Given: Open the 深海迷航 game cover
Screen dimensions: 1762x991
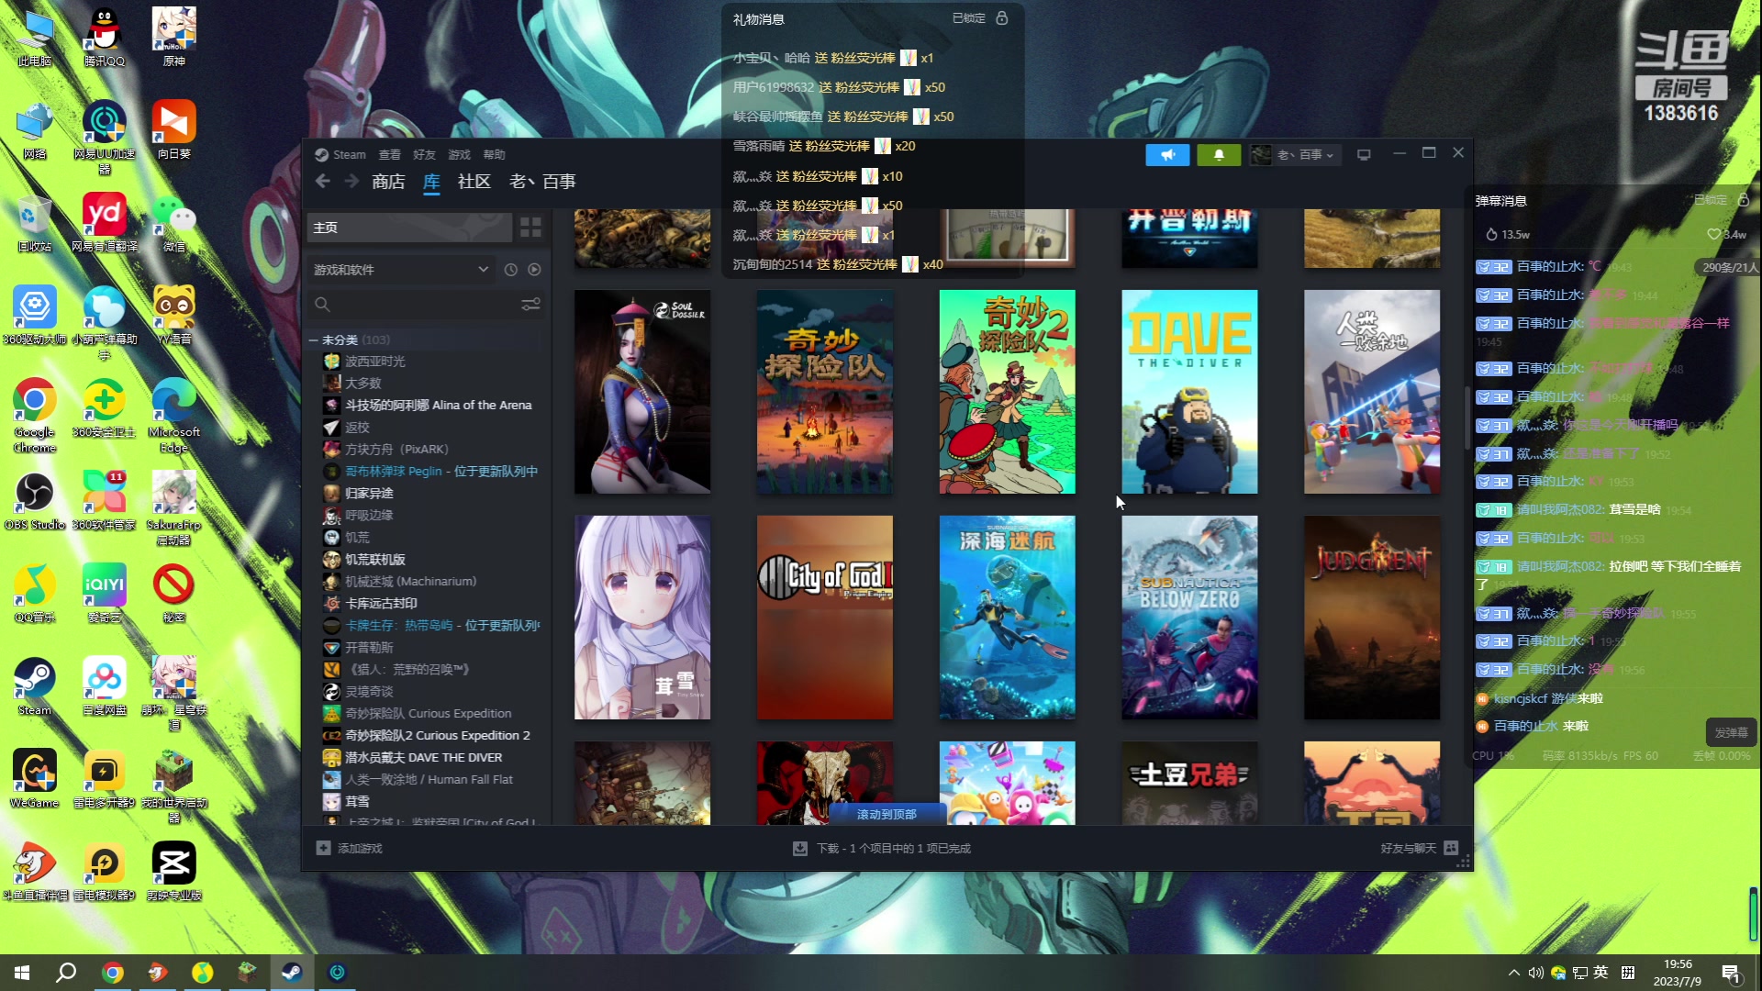Looking at the screenshot, I should [1007, 618].
